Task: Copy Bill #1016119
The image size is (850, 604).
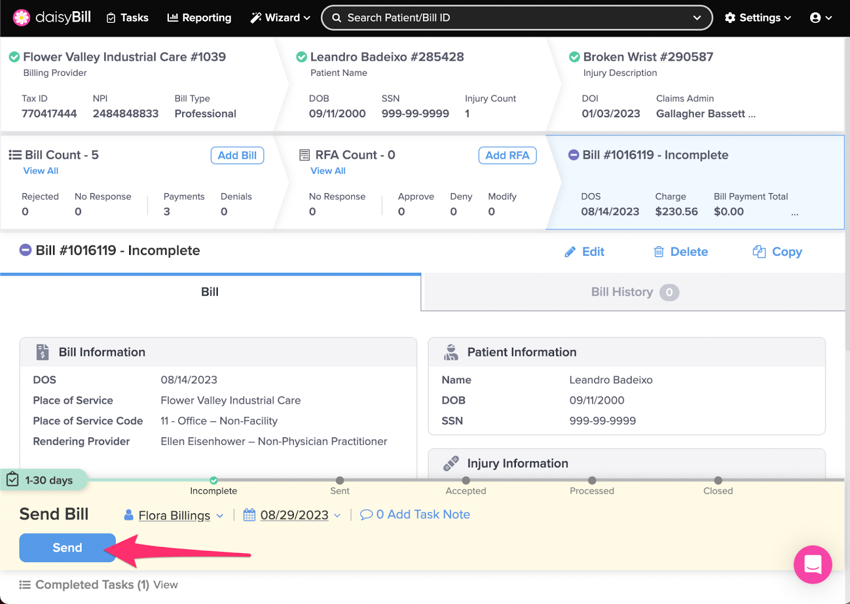Action: [x=777, y=252]
